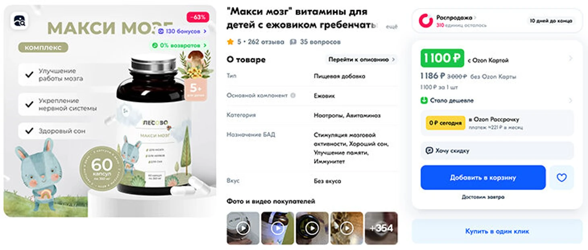The height and width of the screenshot is (250, 588).
Task: Click Купить в один клик button
Action: click(497, 232)
